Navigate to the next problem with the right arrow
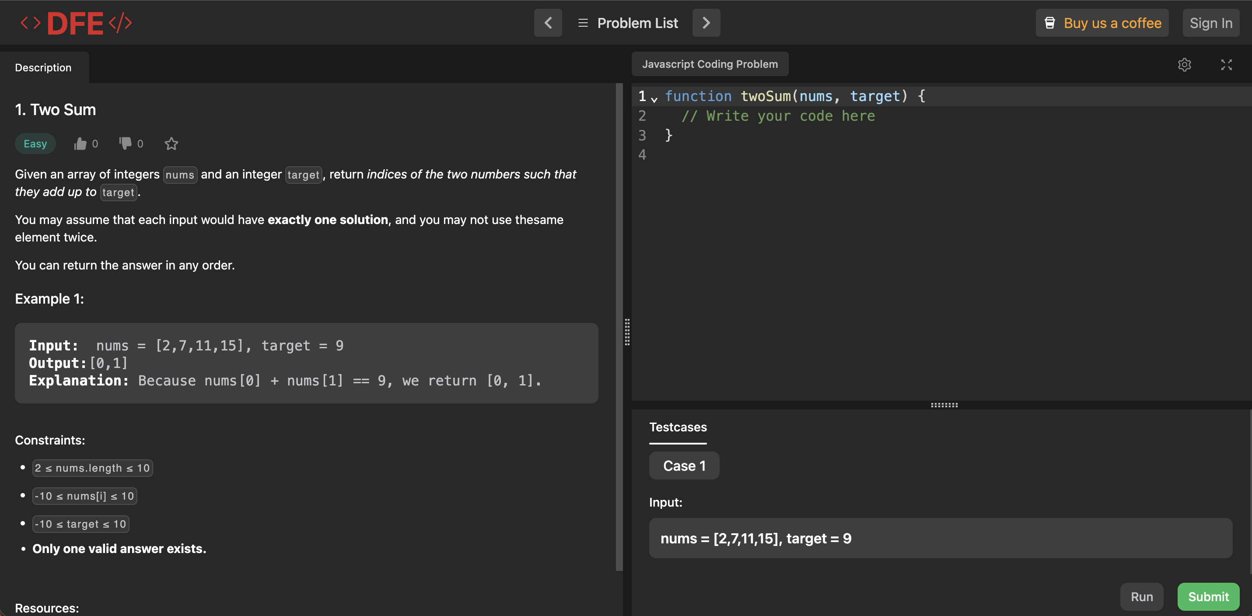Image resolution: width=1252 pixels, height=616 pixels. point(706,22)
